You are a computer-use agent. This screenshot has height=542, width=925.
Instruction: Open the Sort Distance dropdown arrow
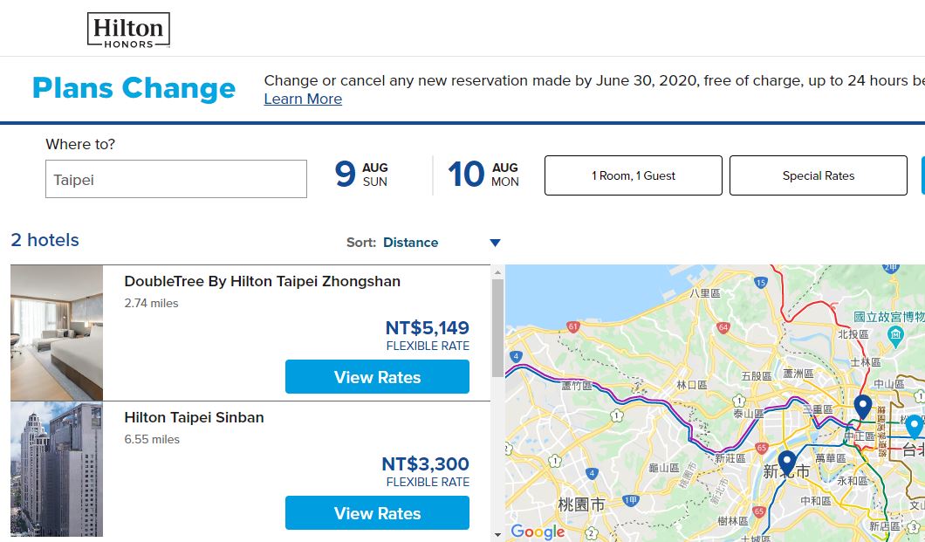pyautogui.click(x=495, y=243)
